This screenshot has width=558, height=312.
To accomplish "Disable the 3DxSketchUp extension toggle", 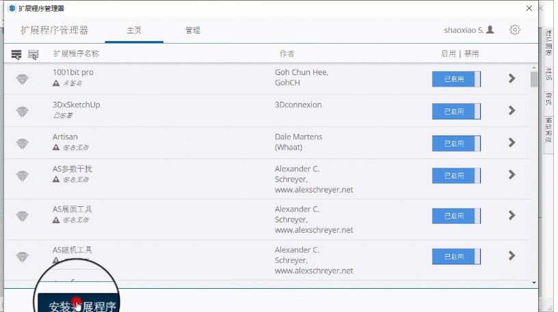I will (456, 111).
